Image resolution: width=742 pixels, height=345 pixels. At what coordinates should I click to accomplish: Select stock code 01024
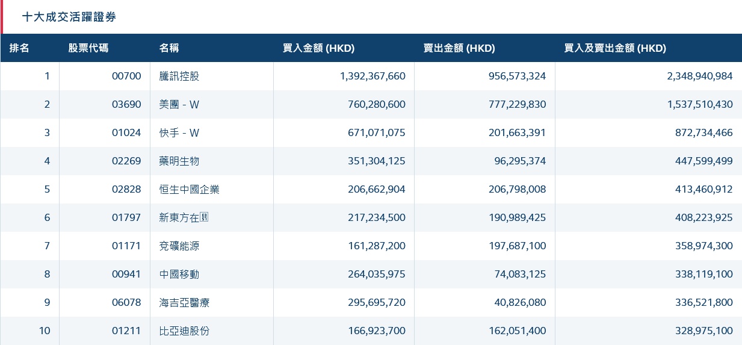pyautogui.click(x=126, y=133)
